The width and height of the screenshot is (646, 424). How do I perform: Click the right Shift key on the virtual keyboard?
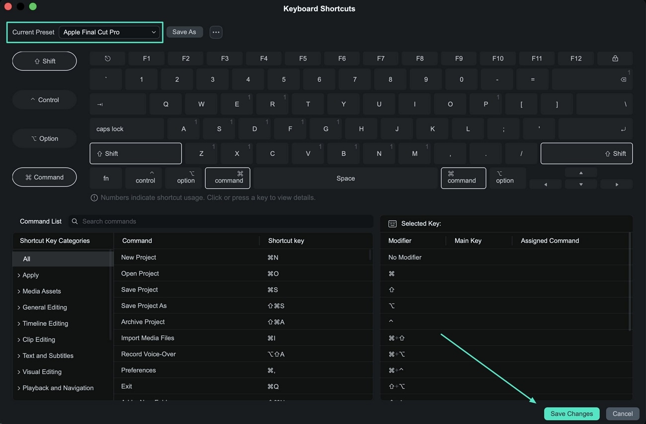click(586, 154)
